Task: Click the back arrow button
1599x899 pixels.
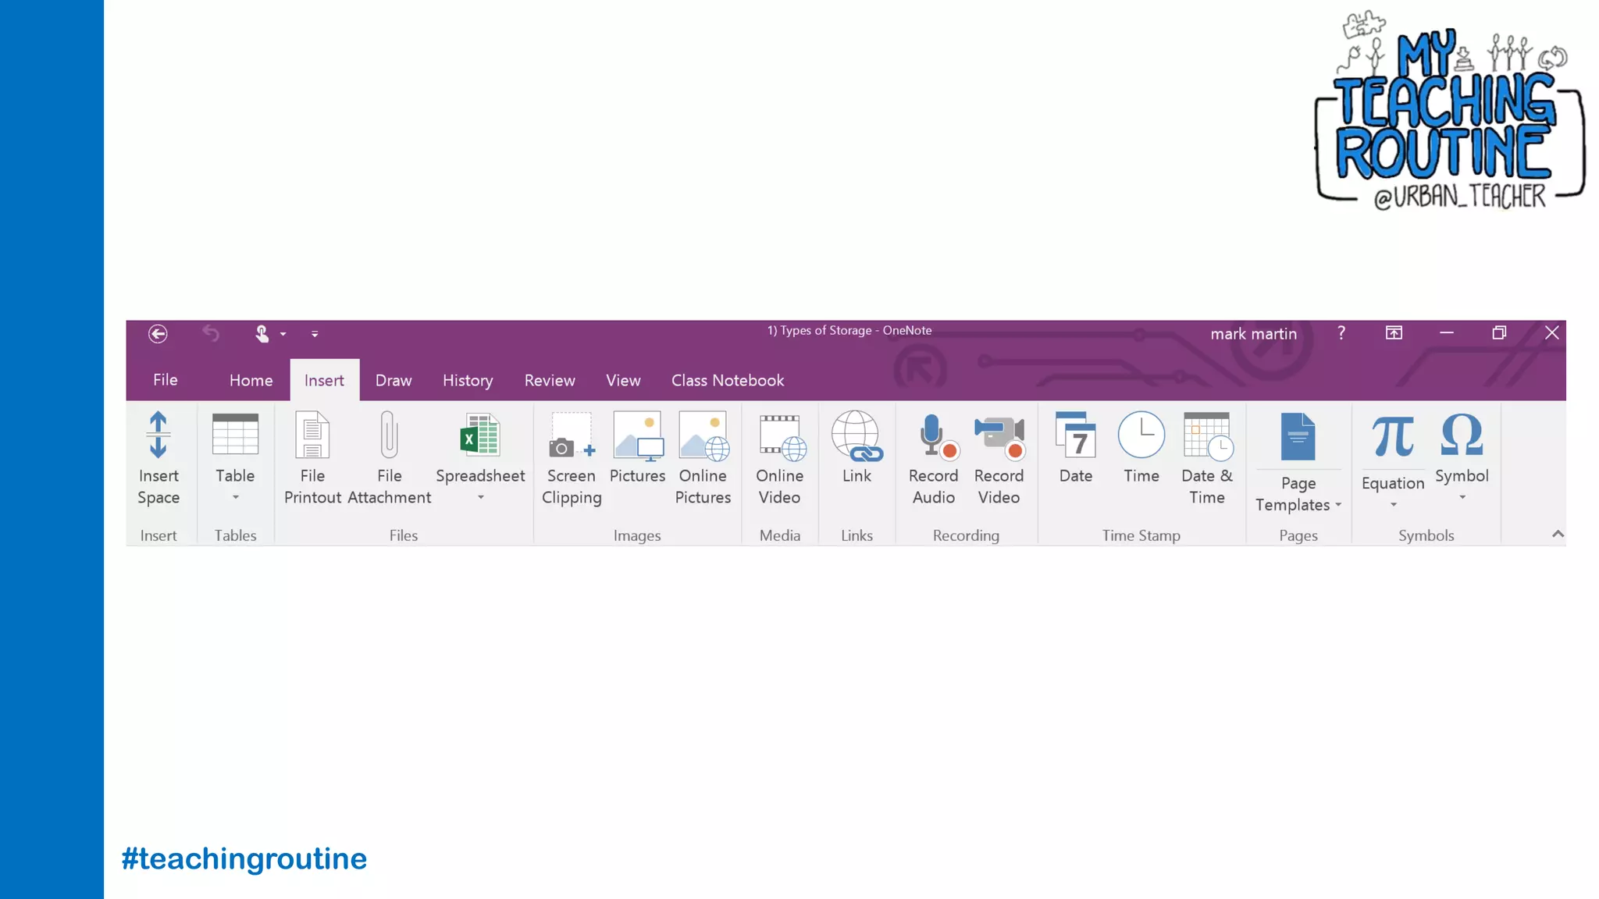Action: (158, 334)
